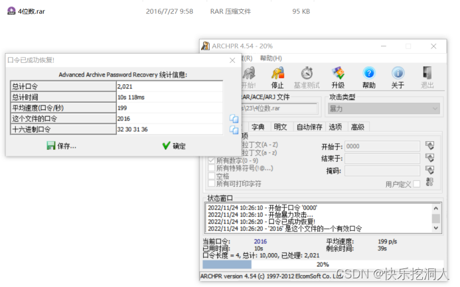Click the 这个文件的口令 value 2016
This screenshot has height=287, width=460.
pyautogui.click(x=123, y=119)
